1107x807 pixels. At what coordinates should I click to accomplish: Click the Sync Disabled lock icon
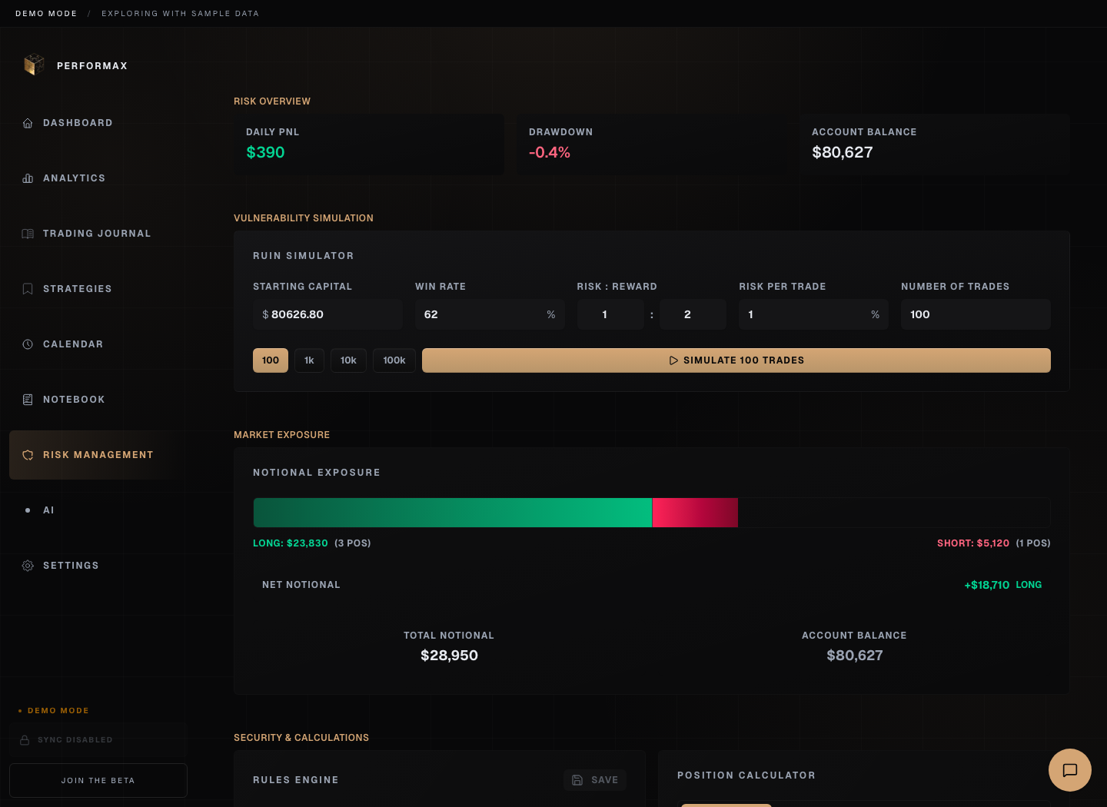25,740
